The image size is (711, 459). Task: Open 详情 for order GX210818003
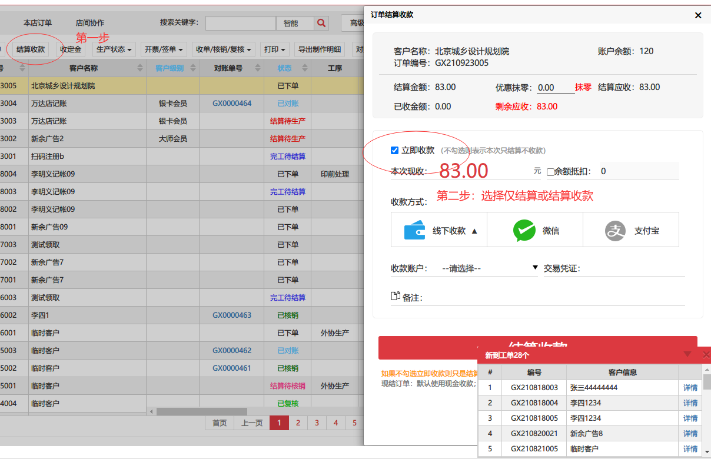[x=690, y=388]
